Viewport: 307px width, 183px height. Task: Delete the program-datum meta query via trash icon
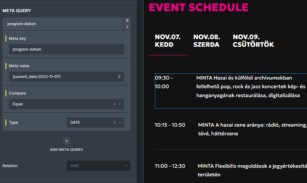tap(127, 27)
